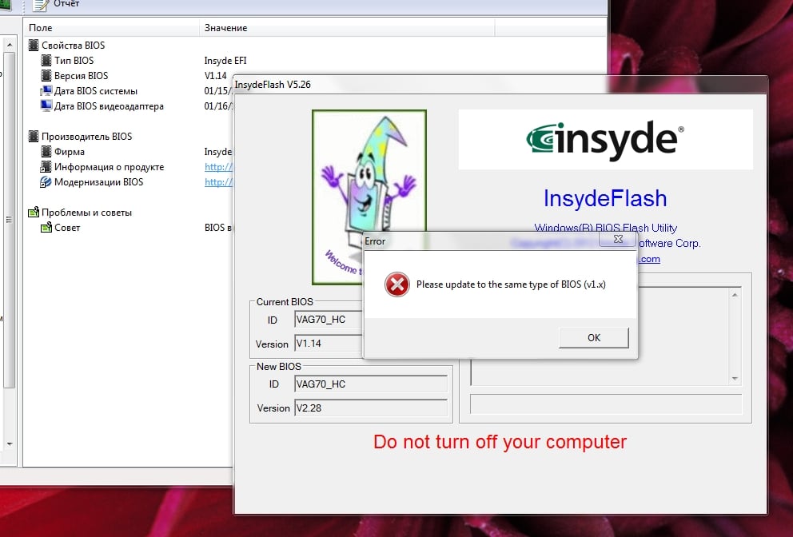Click the Отчёт report icon

(40, 5)
